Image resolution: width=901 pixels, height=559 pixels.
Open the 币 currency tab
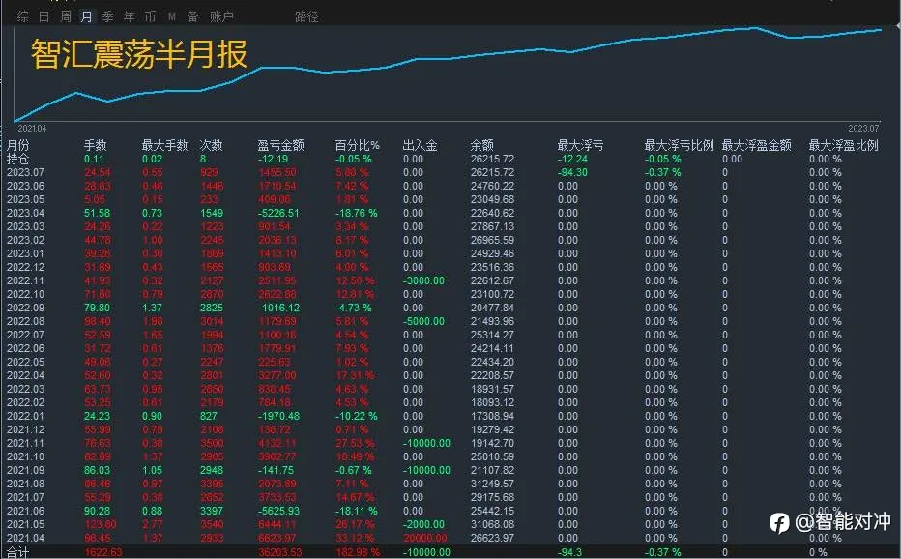click(x=150, y=16)
